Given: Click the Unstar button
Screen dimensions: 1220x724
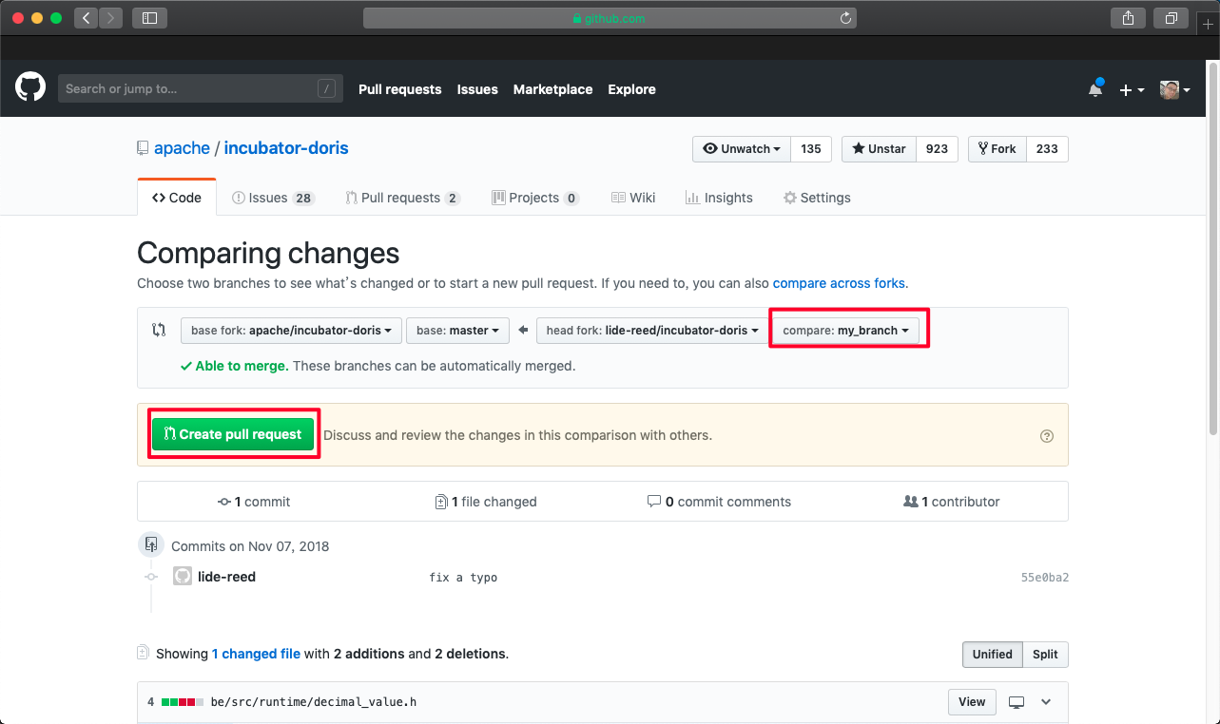Looking at the screenshot, I should (x=879, y=149).
